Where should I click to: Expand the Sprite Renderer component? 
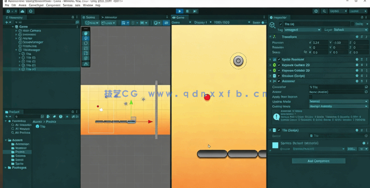pos(270,59)
